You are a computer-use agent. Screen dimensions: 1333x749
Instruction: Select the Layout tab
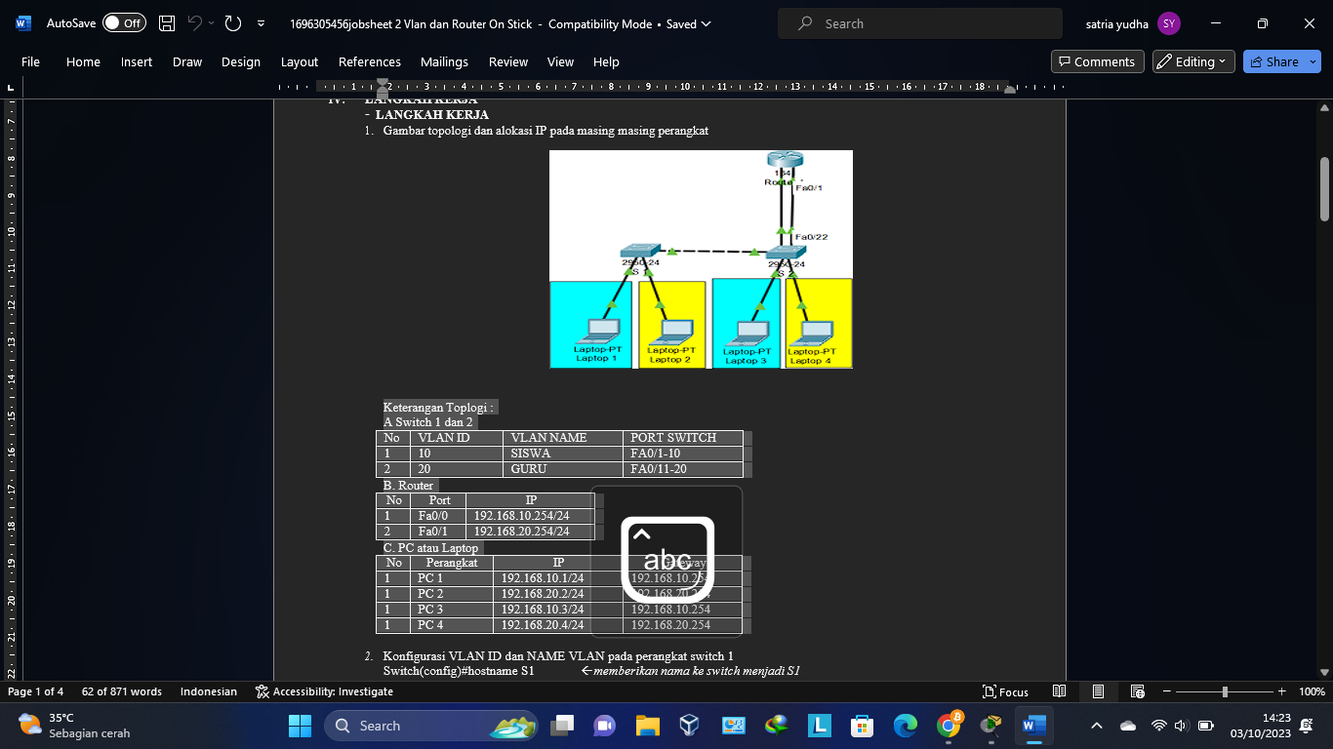300,61
